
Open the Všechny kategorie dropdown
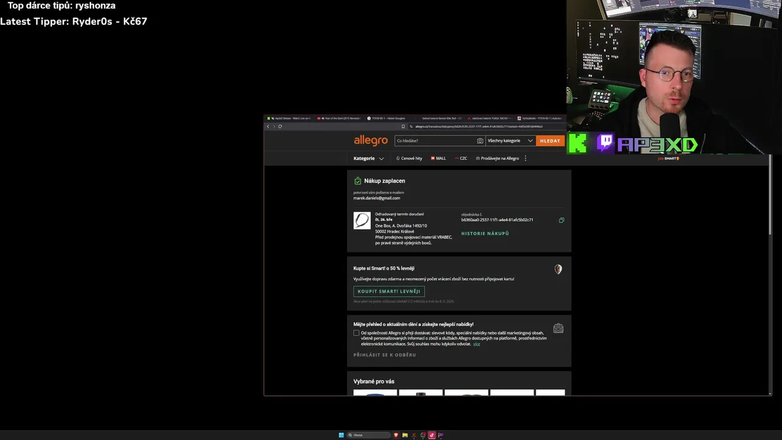[x=510, y=141]
